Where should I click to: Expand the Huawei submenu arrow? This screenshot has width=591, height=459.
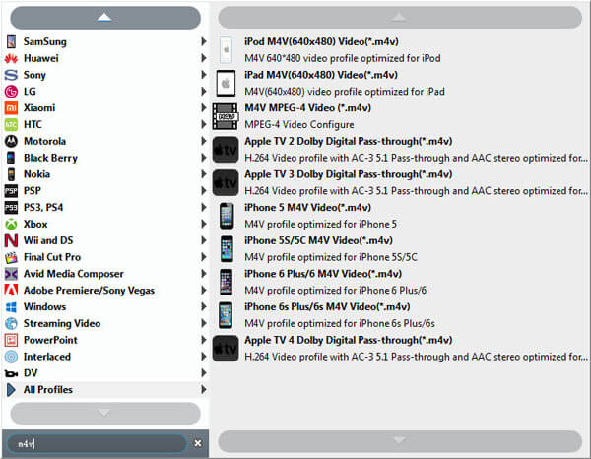pyautogui.click(x=204, y=58)
